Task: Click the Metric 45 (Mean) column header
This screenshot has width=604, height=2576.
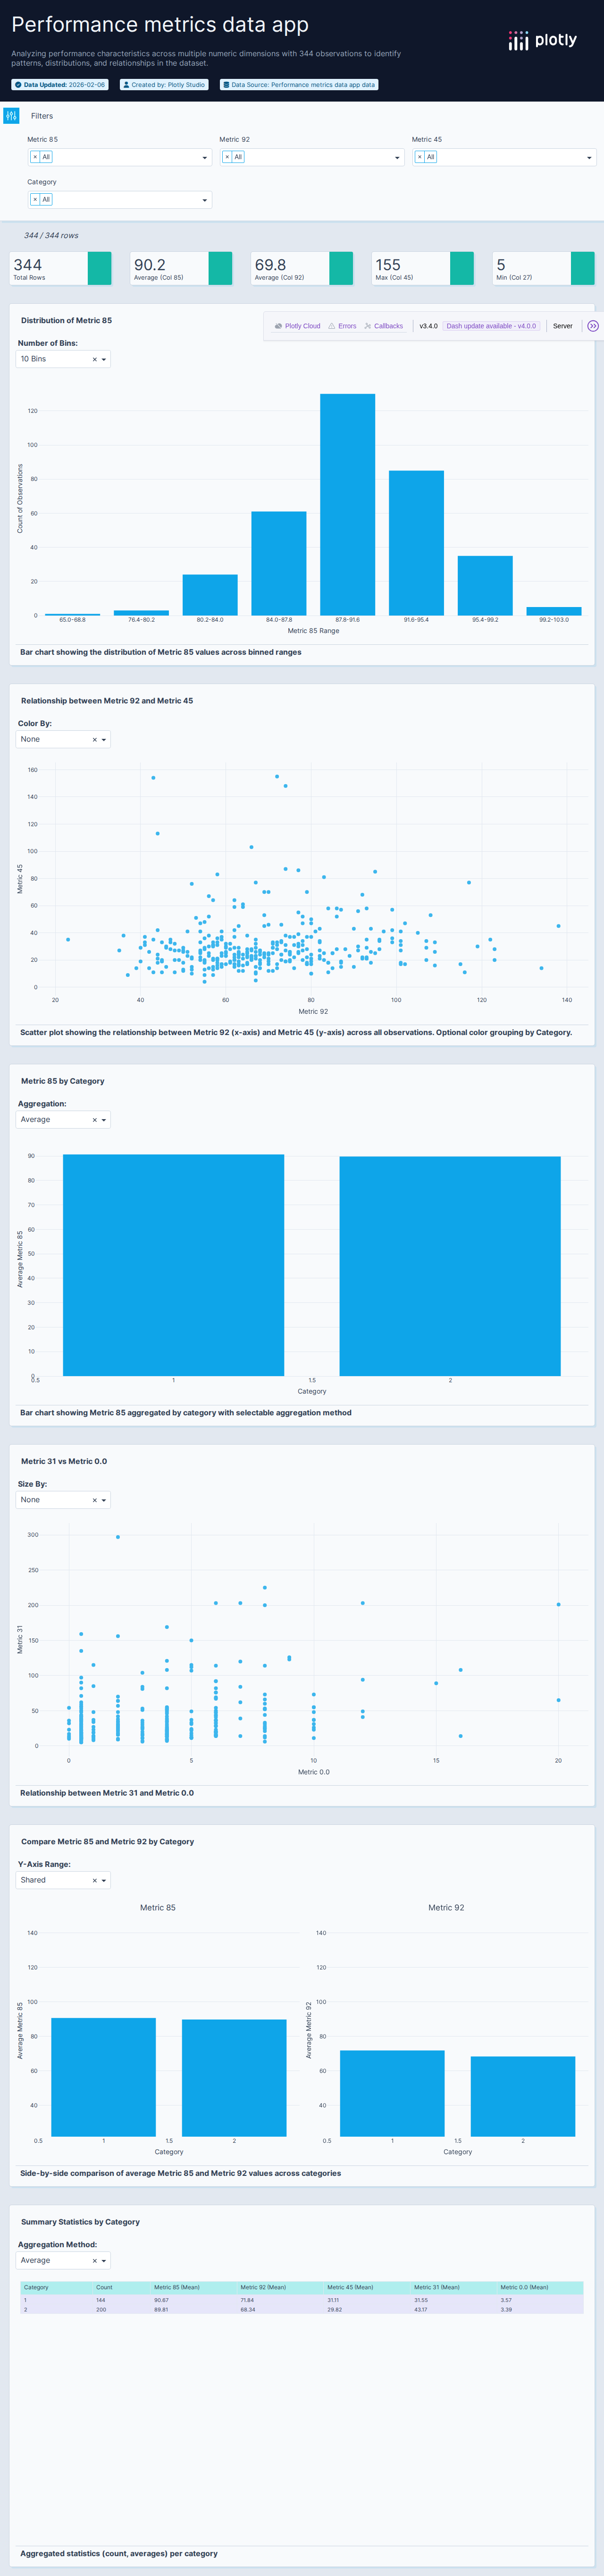Action: (x=368, y=2288)
